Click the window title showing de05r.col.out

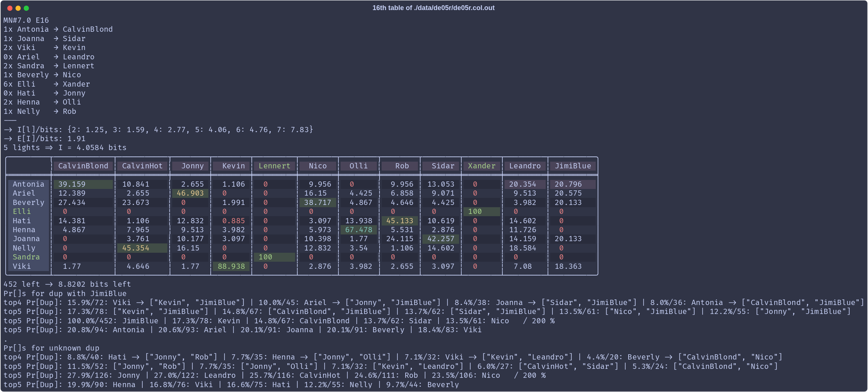[433, 8]
